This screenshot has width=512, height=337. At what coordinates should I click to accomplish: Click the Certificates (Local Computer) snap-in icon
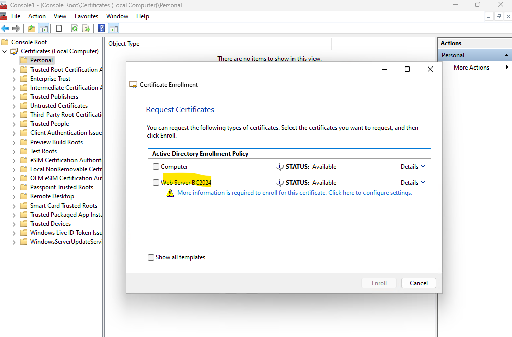14,51
